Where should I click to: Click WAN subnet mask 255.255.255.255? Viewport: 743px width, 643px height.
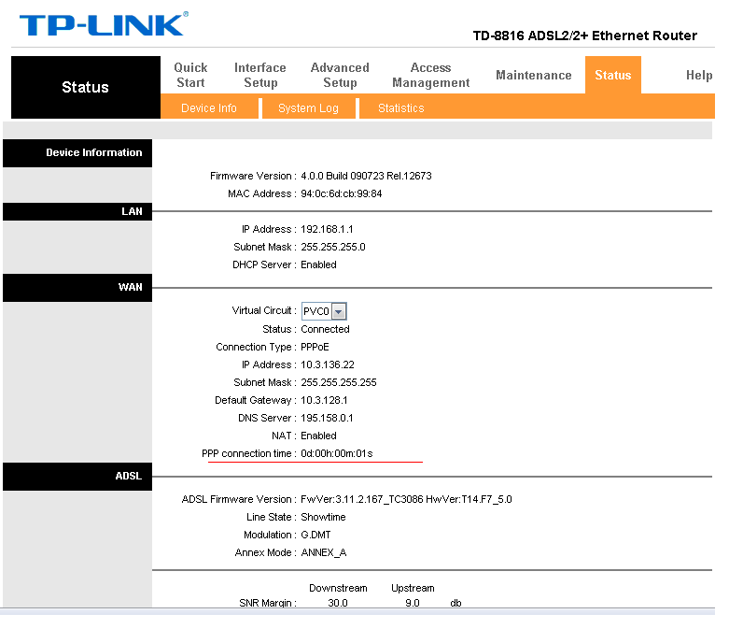point(339,382)
